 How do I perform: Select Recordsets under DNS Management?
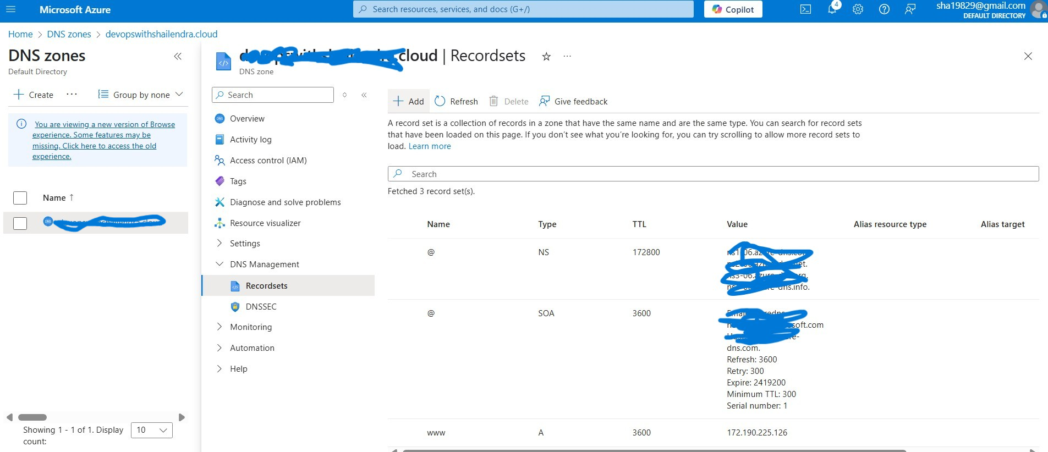(288, 286)
